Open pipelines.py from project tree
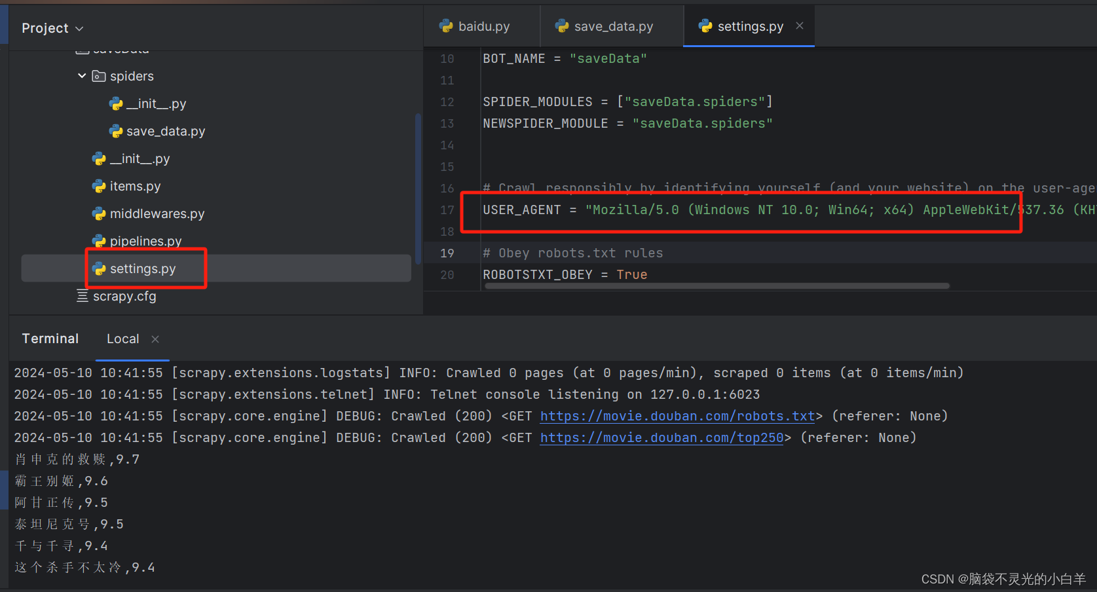 pos(145,241)
